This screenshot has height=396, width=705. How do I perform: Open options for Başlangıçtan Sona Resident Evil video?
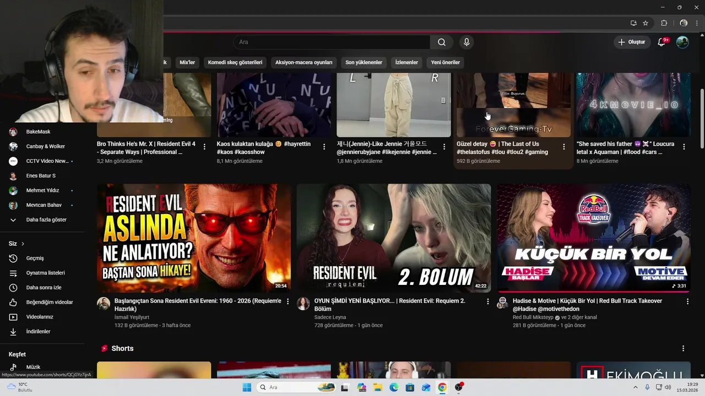(288, 301)
